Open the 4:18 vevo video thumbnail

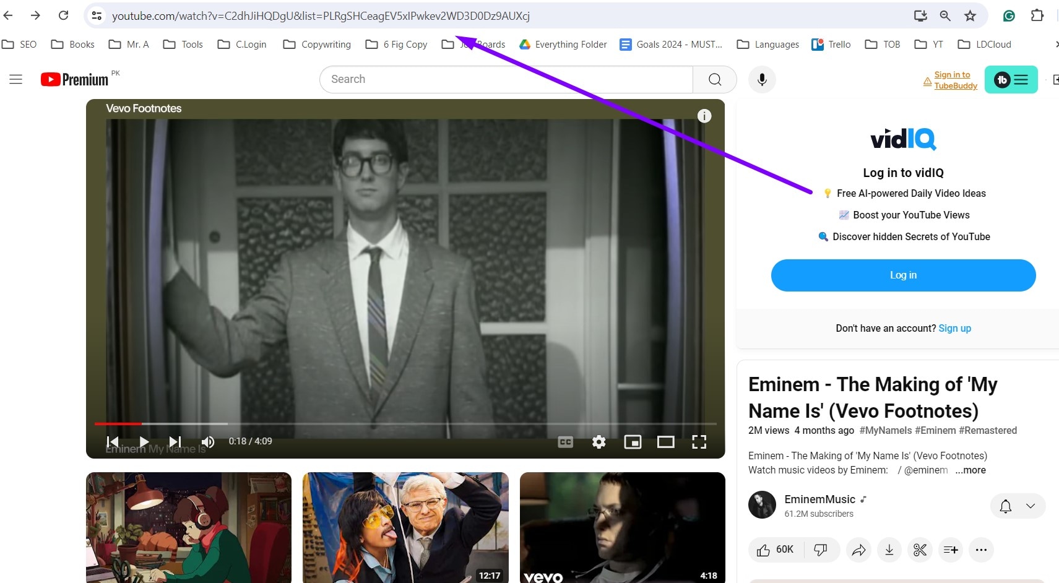pyautogui.click(x=623, y=528)
